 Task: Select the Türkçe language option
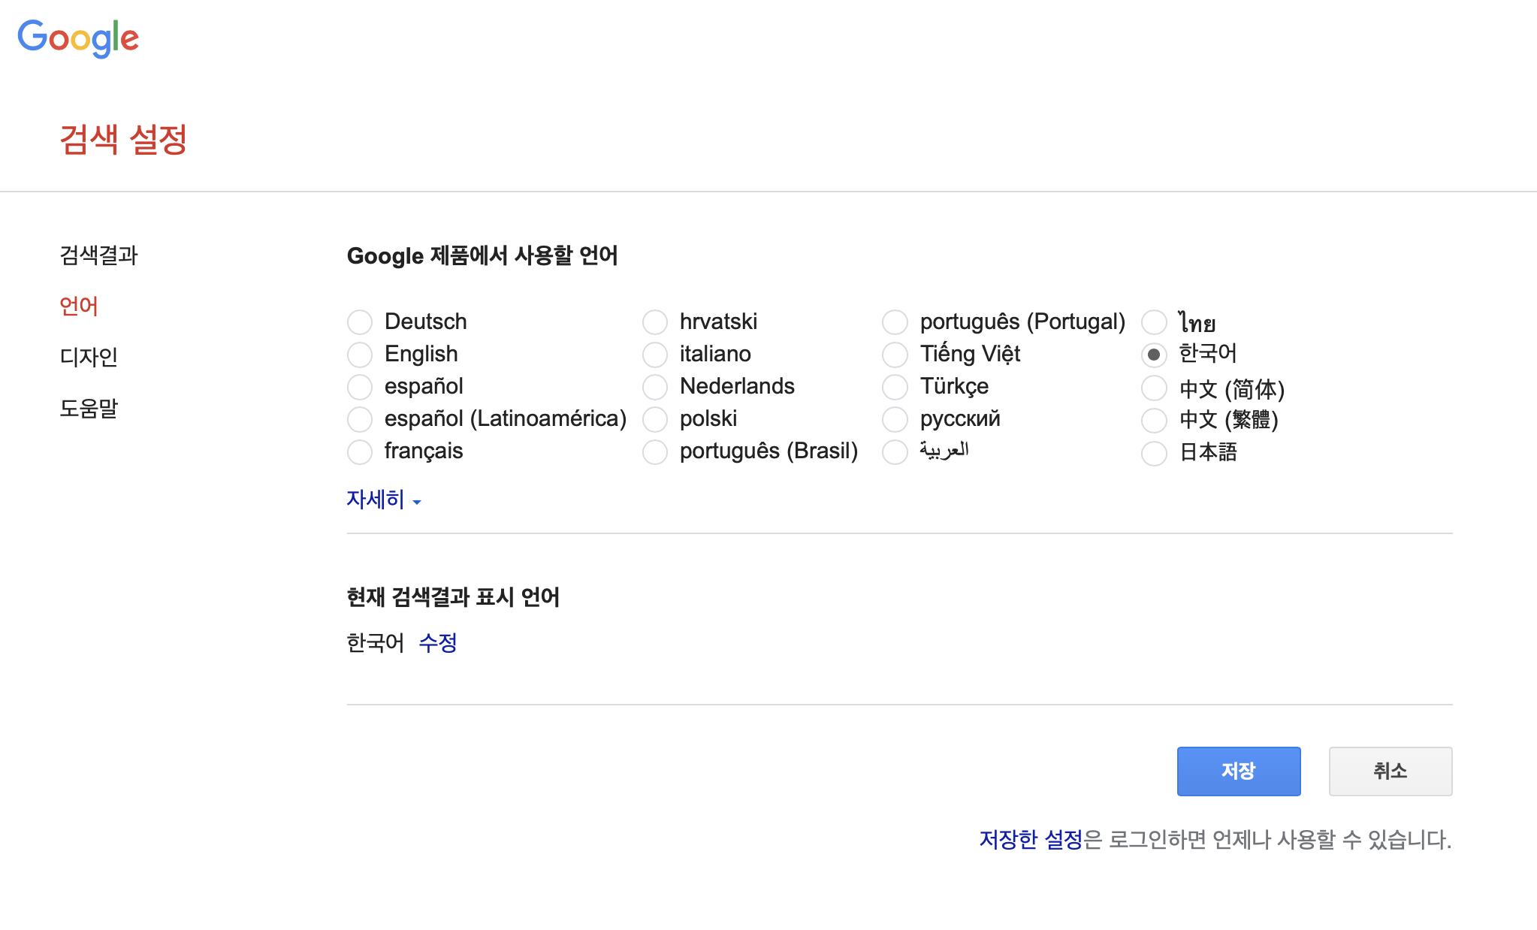pos(895,387)
